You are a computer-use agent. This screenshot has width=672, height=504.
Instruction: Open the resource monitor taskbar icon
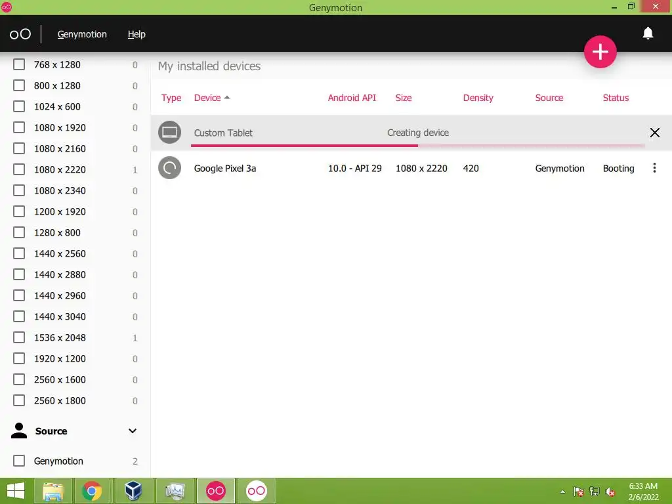tap(175, 491)
